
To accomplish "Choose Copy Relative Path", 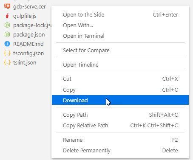I will [x=120, y=126].
